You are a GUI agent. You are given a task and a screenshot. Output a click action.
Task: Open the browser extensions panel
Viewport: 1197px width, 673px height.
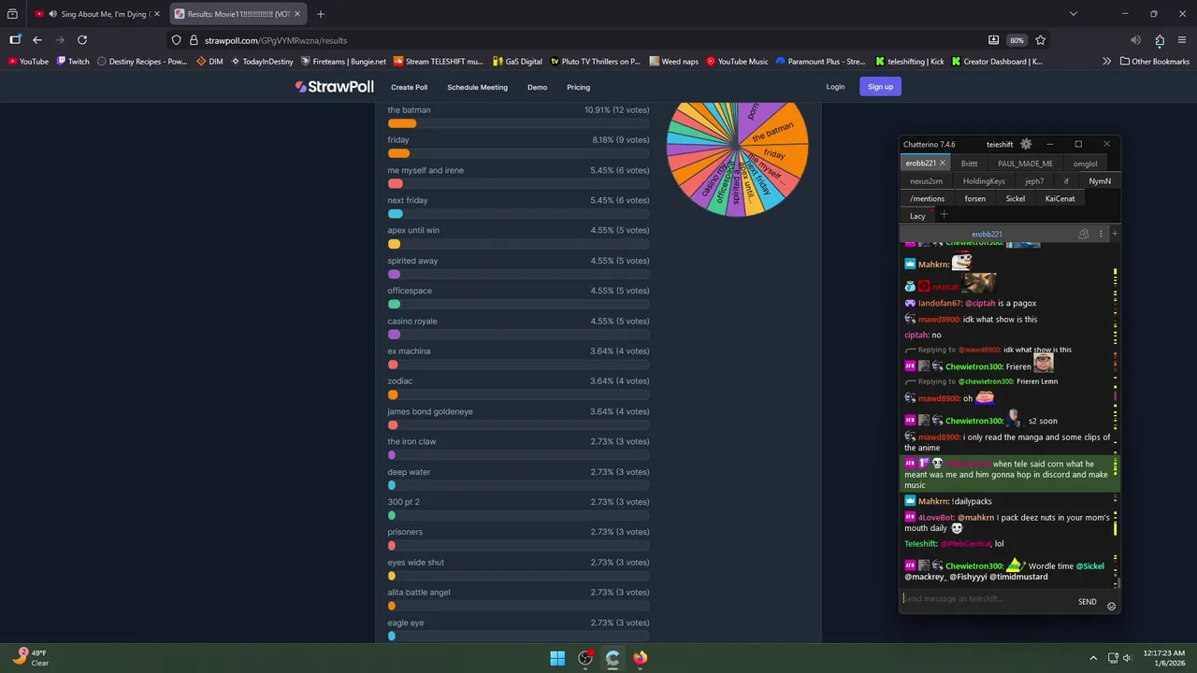pos(1160,40)
